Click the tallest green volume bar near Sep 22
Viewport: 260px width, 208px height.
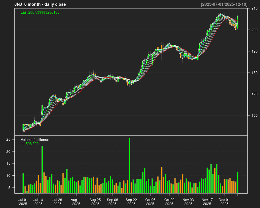129,165
